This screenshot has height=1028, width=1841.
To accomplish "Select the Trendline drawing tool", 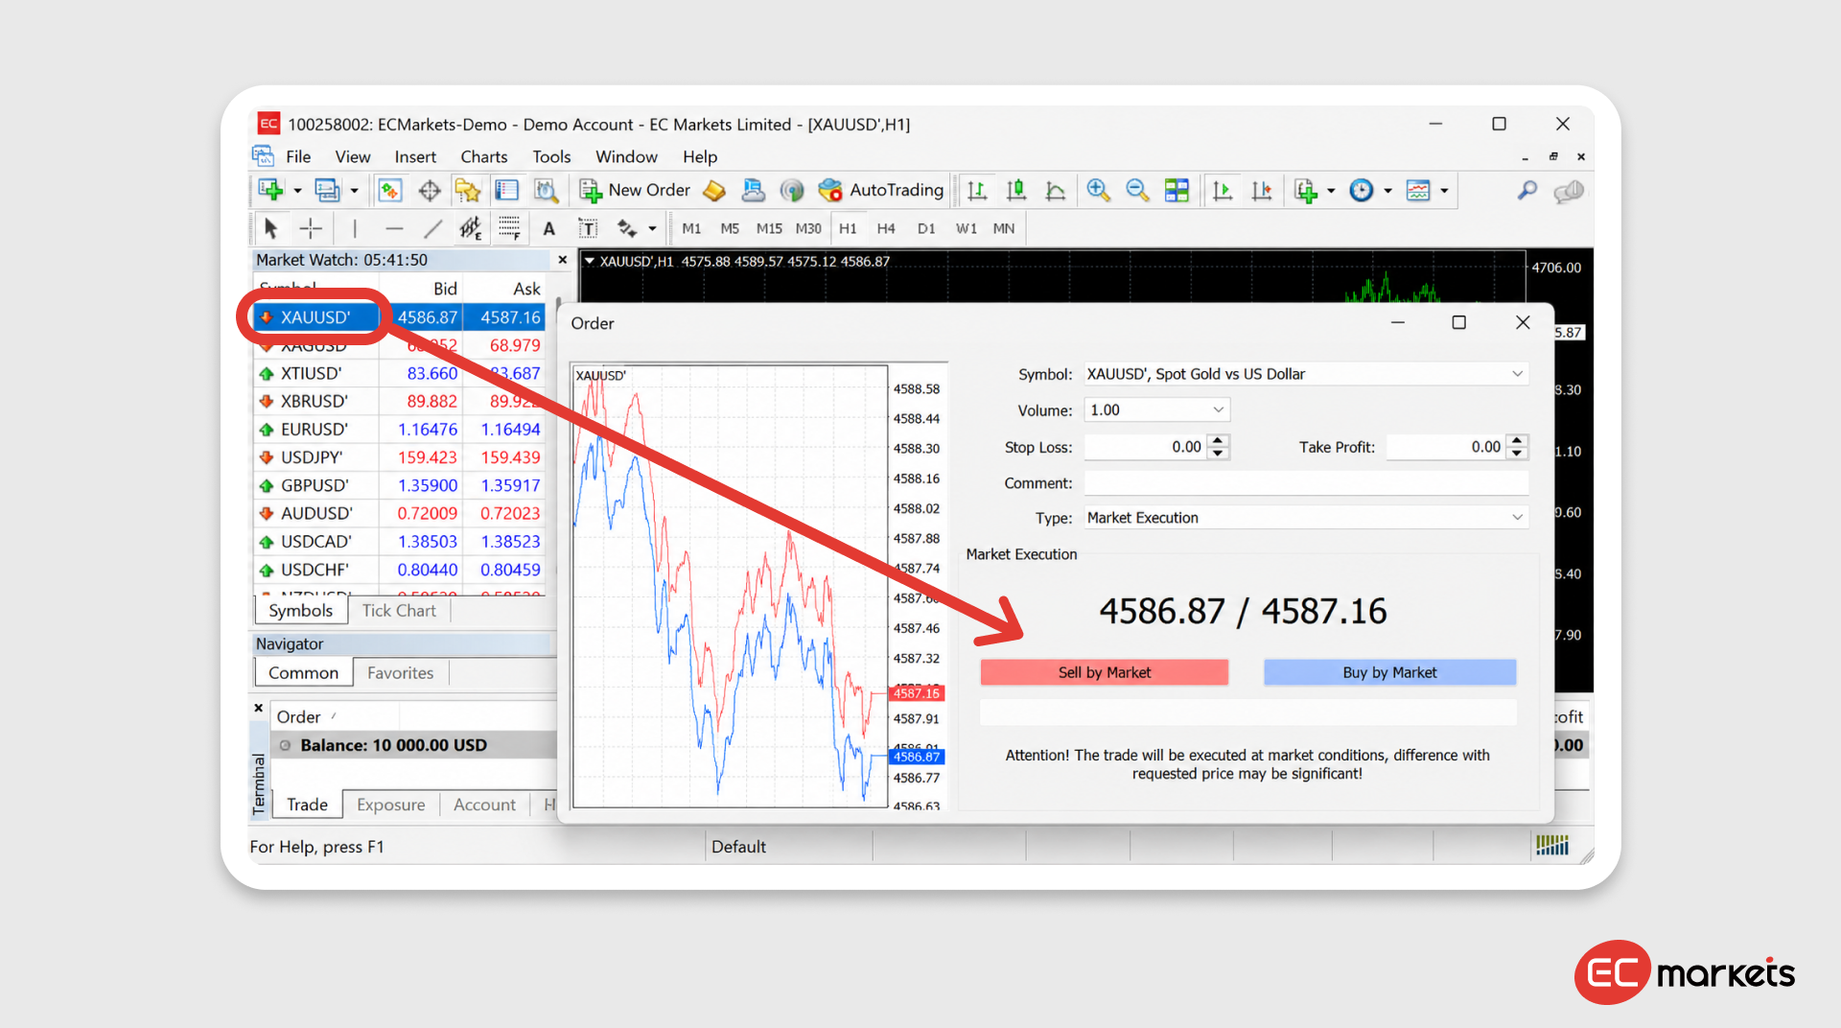I will pos(433,228).
